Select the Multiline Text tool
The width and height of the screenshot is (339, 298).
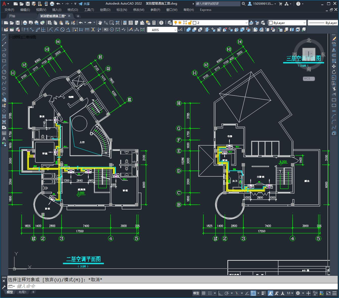click(x=4, y=139)
